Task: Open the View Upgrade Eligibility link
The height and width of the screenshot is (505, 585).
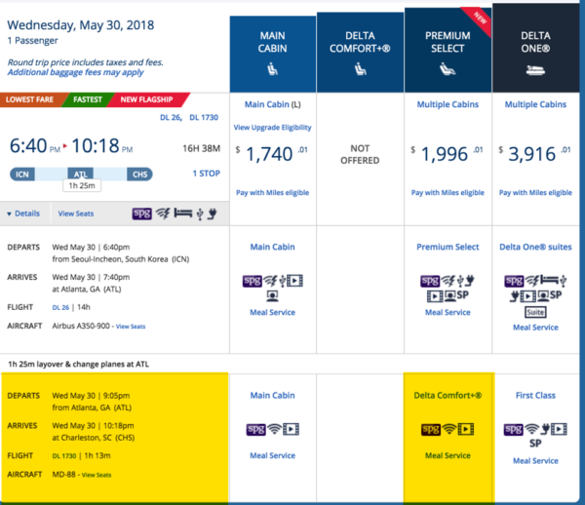Action: [x=272, y=128]
